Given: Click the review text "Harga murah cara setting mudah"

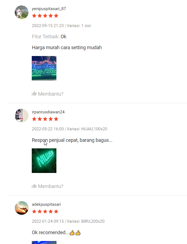Looking at the screenshot, I should (x=67, y=48).
